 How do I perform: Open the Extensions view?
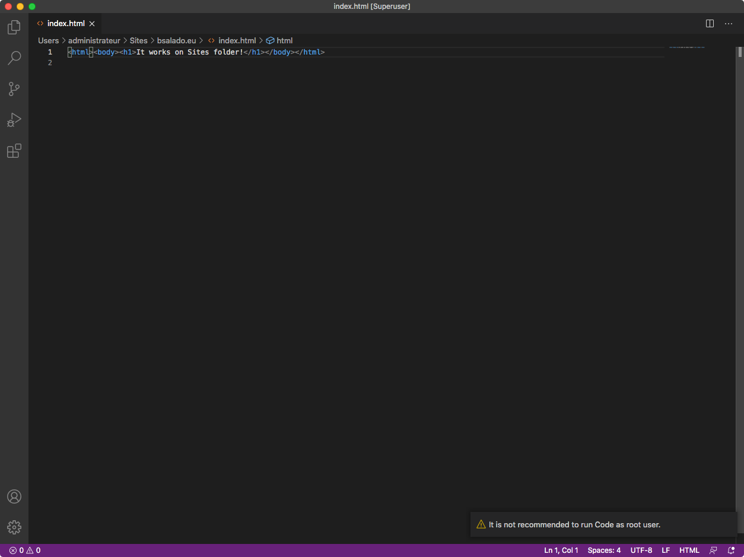point(14,151)
